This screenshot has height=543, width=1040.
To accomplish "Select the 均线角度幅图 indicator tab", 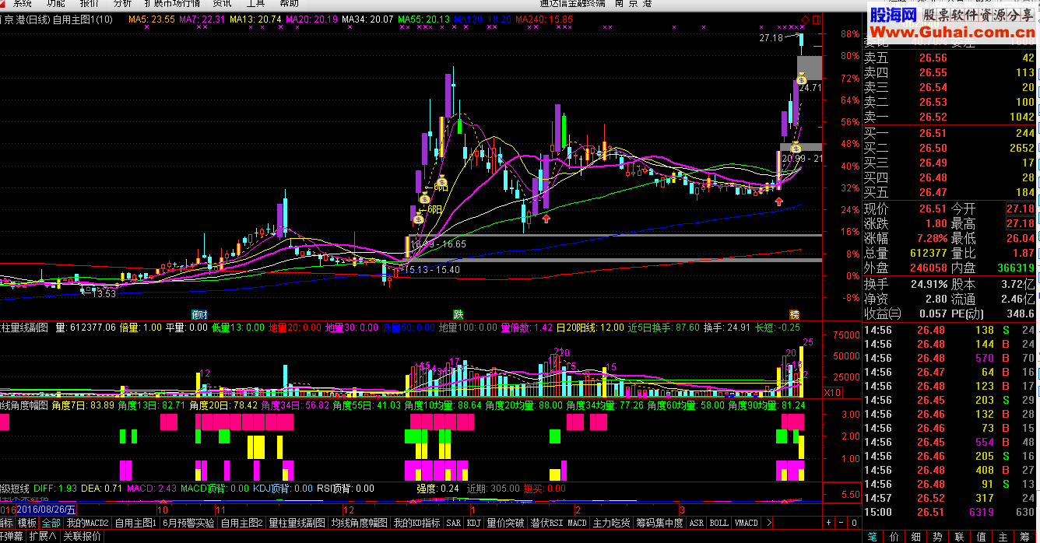I will coord(360,523).
